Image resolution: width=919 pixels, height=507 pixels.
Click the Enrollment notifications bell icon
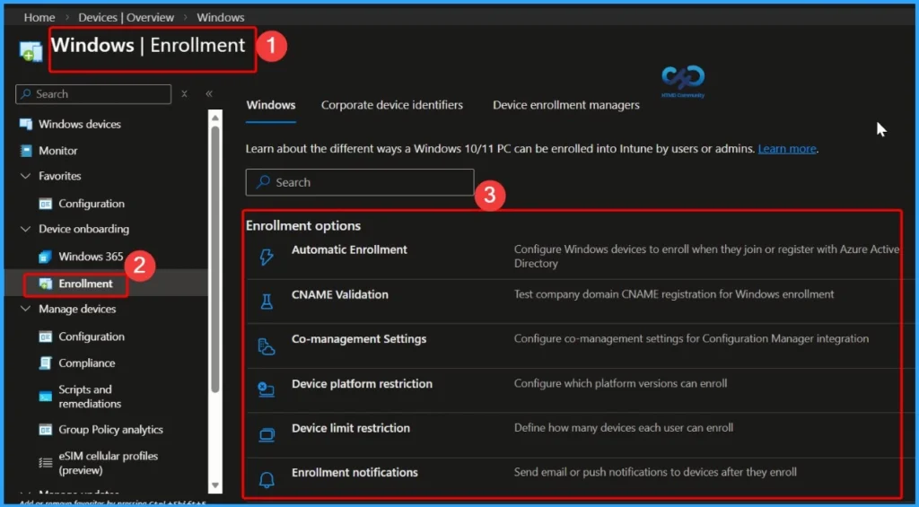(x=267, y=479)
